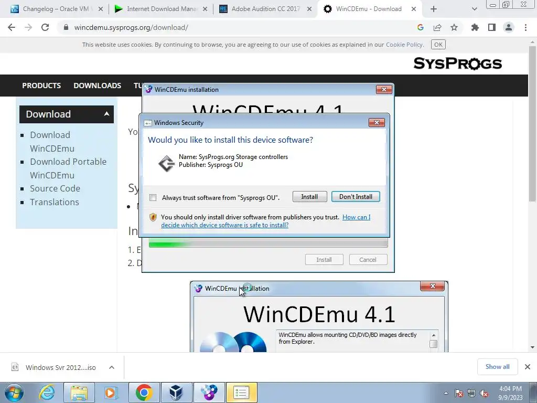This screenshot has width=537, height=403.
Task: Share this page via the share icon
Action: (437, 27)
